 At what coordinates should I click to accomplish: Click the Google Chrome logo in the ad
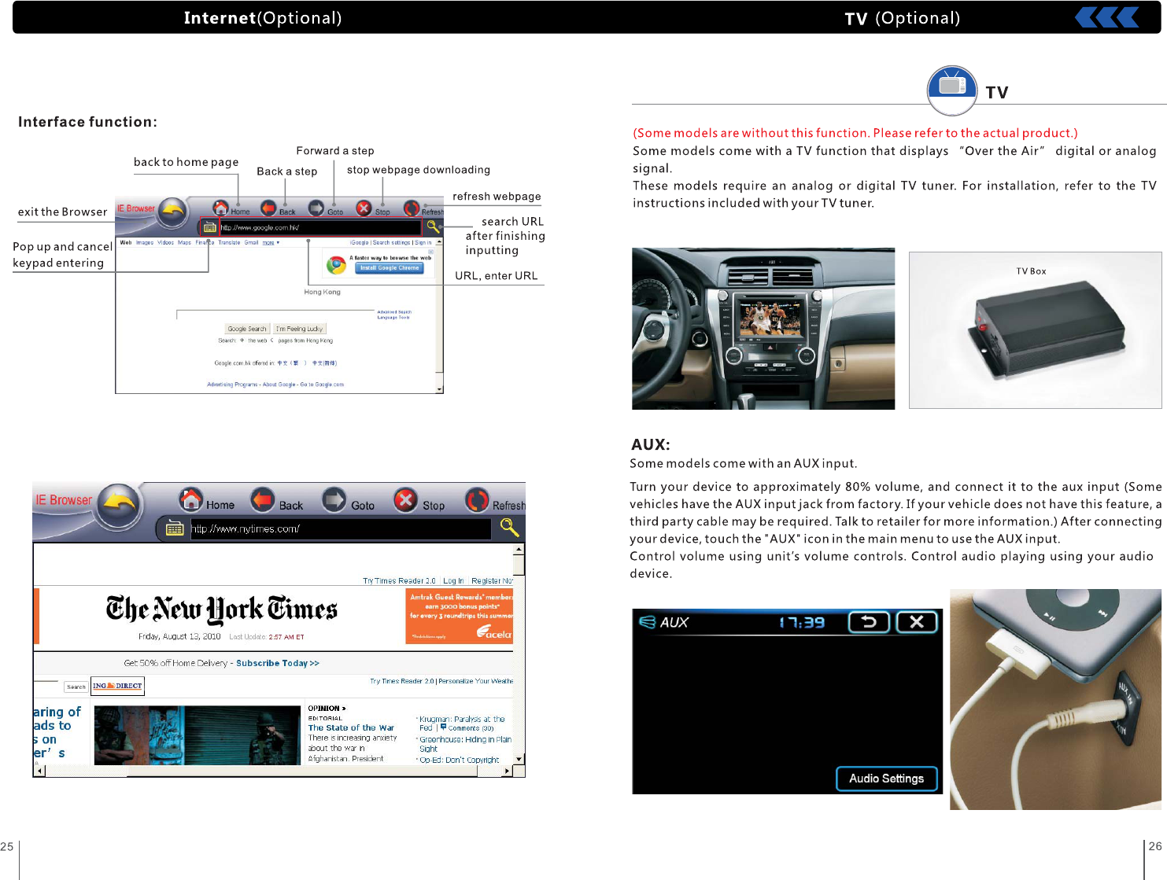tap(337, 265)
